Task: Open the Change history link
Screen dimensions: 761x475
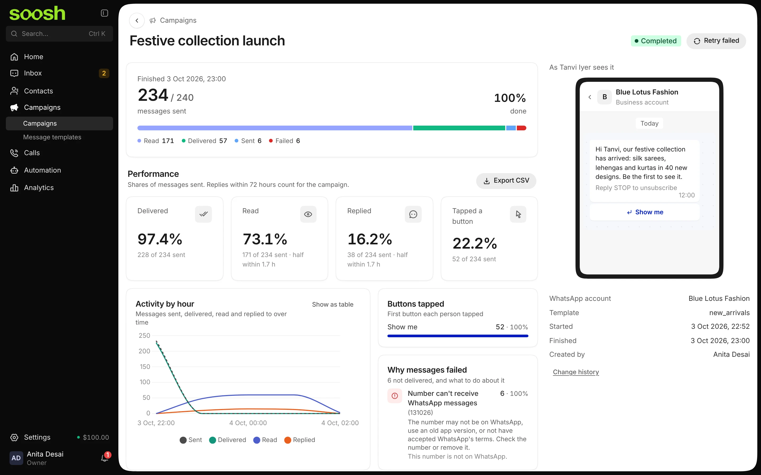Action: coord(576,372)
